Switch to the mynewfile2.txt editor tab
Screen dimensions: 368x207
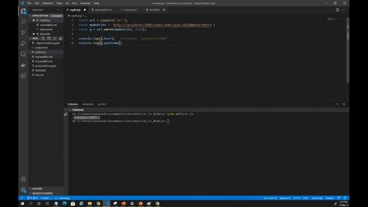[x=103, y=10]
